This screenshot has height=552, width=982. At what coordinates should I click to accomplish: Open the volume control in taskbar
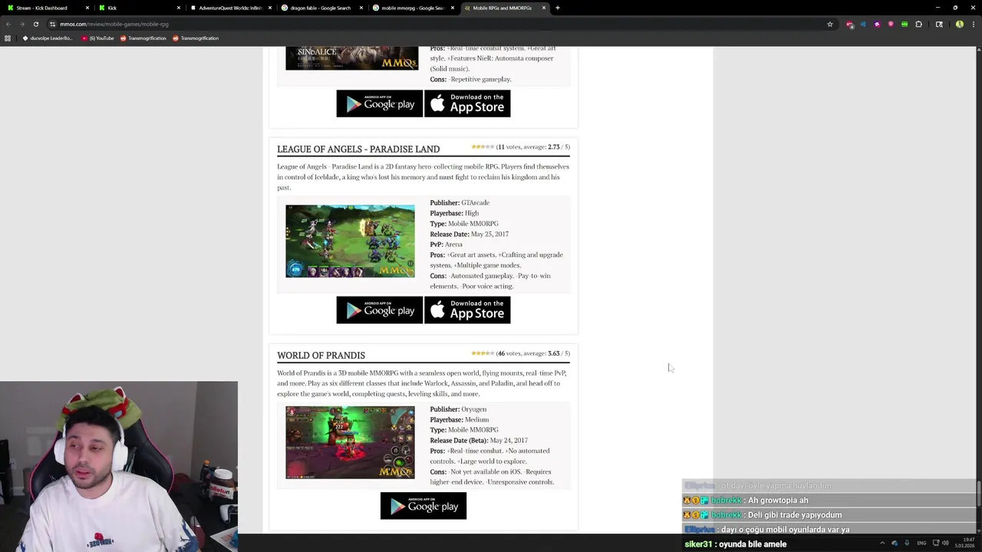tap(945, 543)
